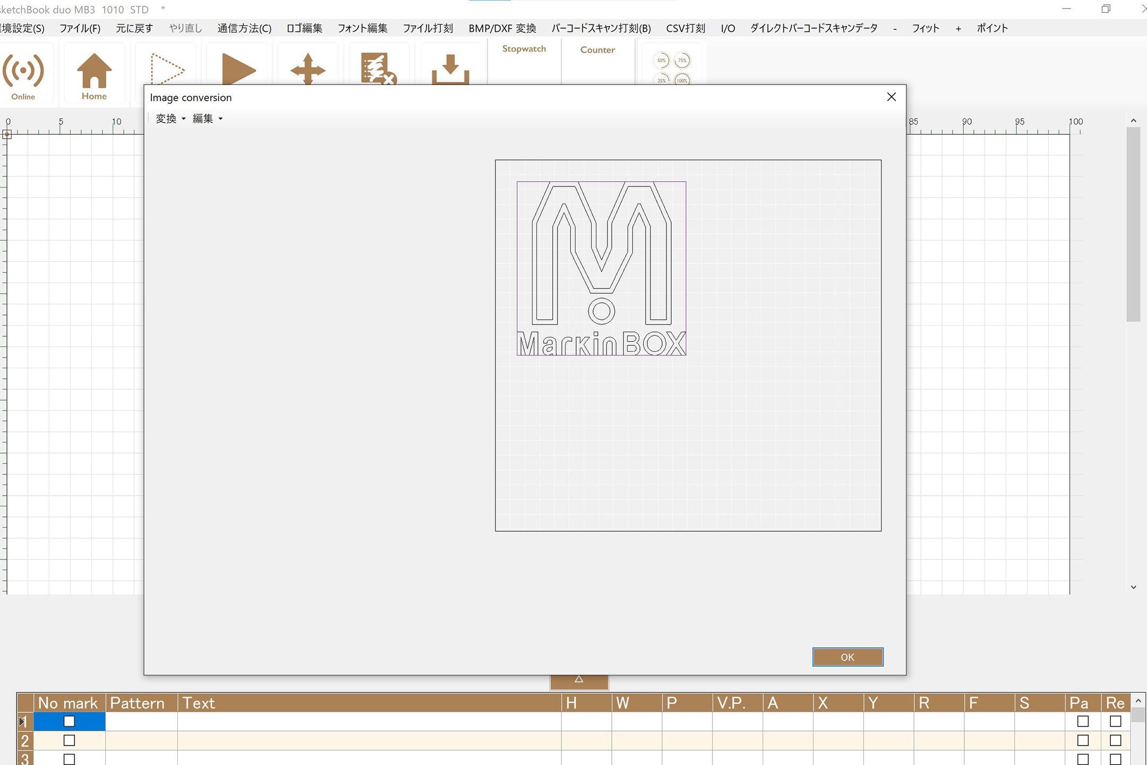
Task: Click 元に戻す undo menu item
Action: [x=134, y=28]
